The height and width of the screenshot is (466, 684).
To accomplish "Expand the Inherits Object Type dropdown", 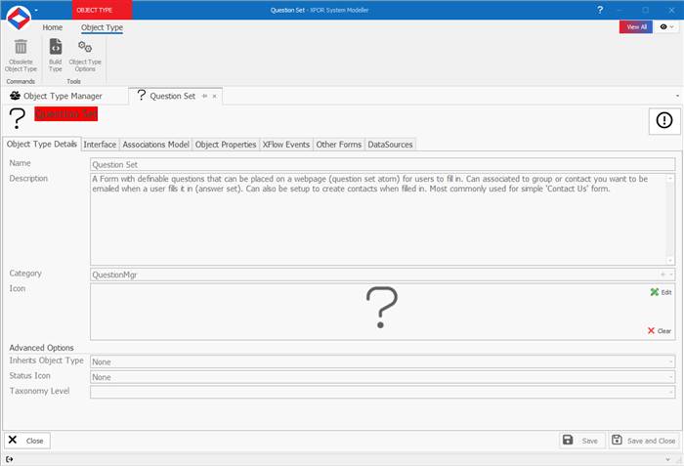I will coord(671,361).
